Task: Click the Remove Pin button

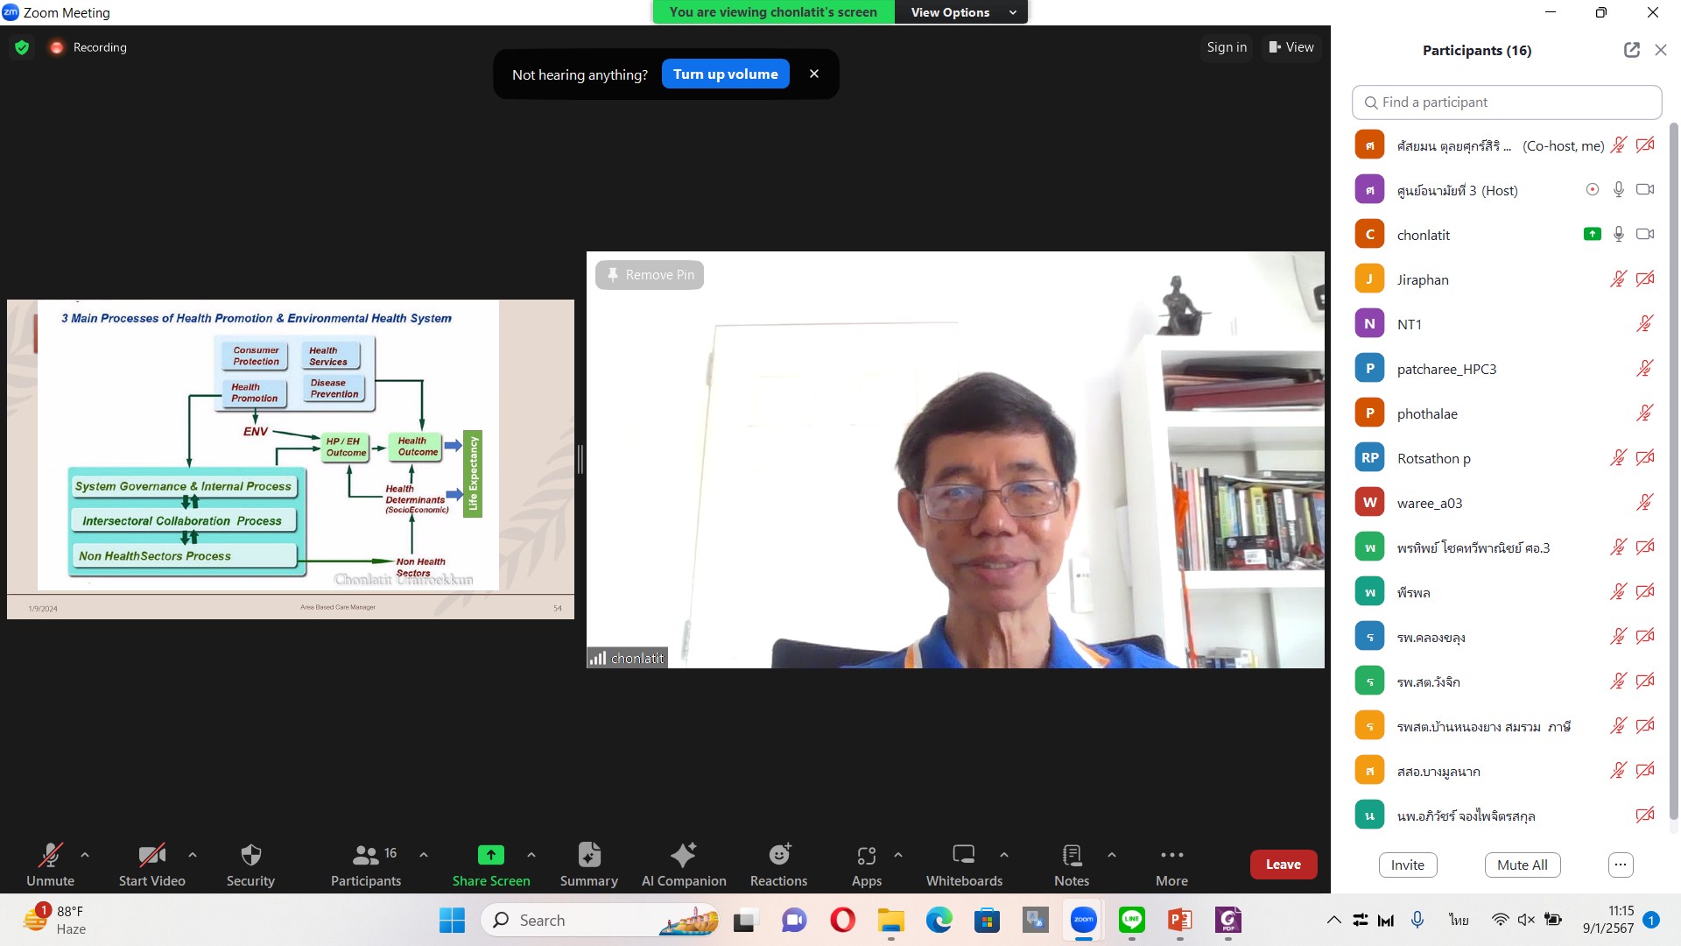Action: click(x=650, y=275)
